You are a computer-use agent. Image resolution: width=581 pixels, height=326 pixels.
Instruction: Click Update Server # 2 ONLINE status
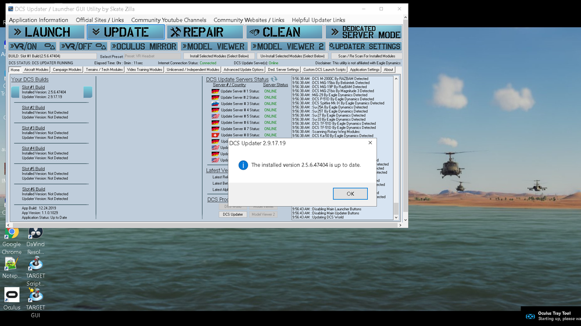pyautogui.click(x=270, y=98)
